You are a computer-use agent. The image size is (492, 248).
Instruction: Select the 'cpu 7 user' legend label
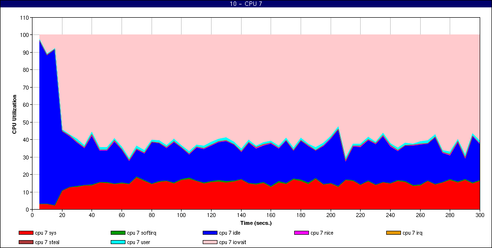point(139,243)
